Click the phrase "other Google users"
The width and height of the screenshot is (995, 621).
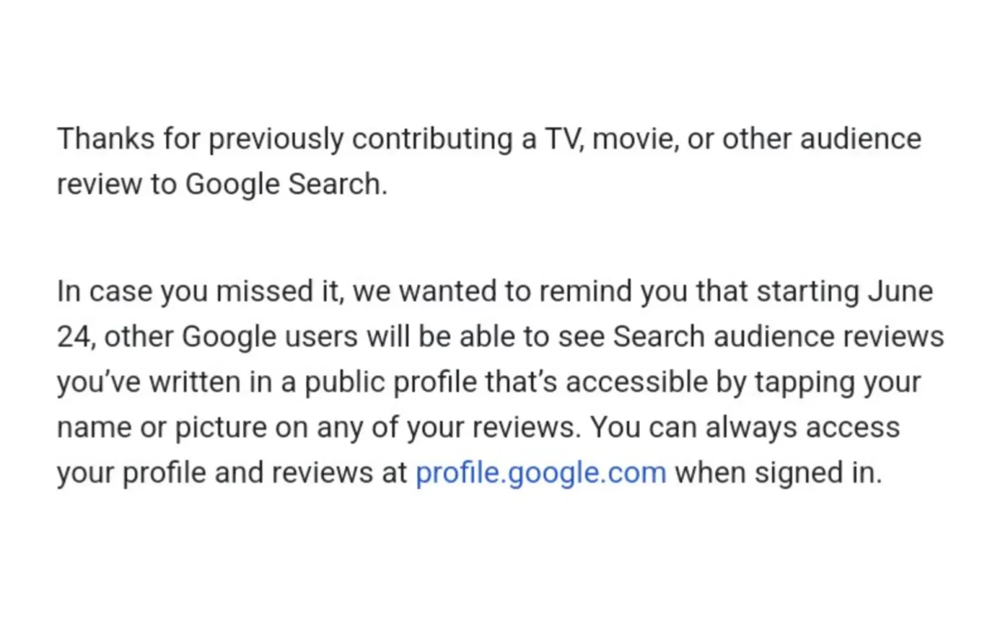pos(231,337)
